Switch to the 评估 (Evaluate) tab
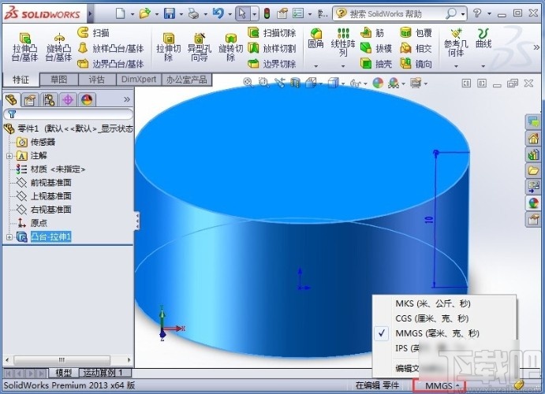 (x=97, y=80)
